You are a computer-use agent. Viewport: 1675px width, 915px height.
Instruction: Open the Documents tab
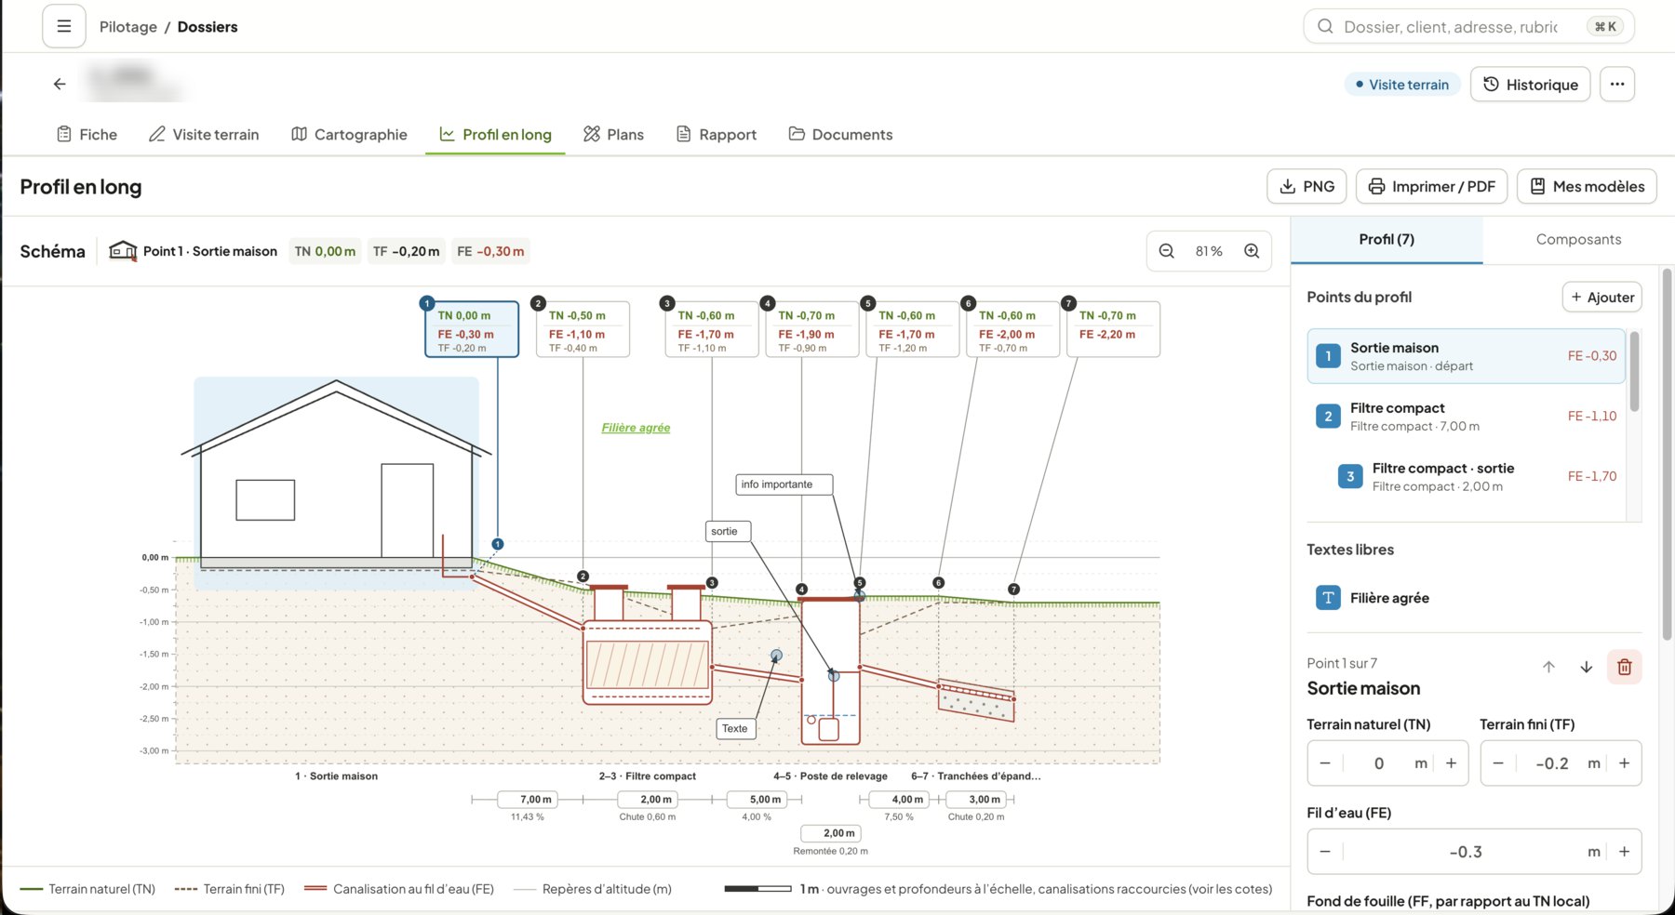pos(840,134)
